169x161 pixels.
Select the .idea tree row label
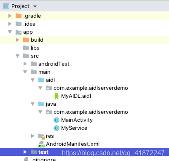pyautogui.click(x=29, y=24)
